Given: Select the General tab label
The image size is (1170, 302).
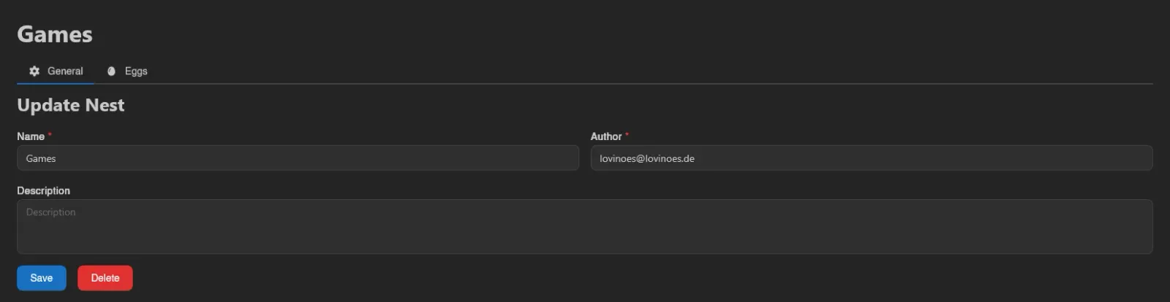Looking at the screenshot, I should coord(65,71).
